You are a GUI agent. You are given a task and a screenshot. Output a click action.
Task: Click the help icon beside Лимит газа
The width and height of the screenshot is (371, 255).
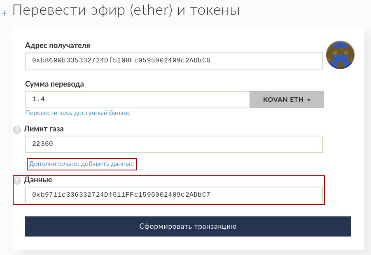[17, 130]
